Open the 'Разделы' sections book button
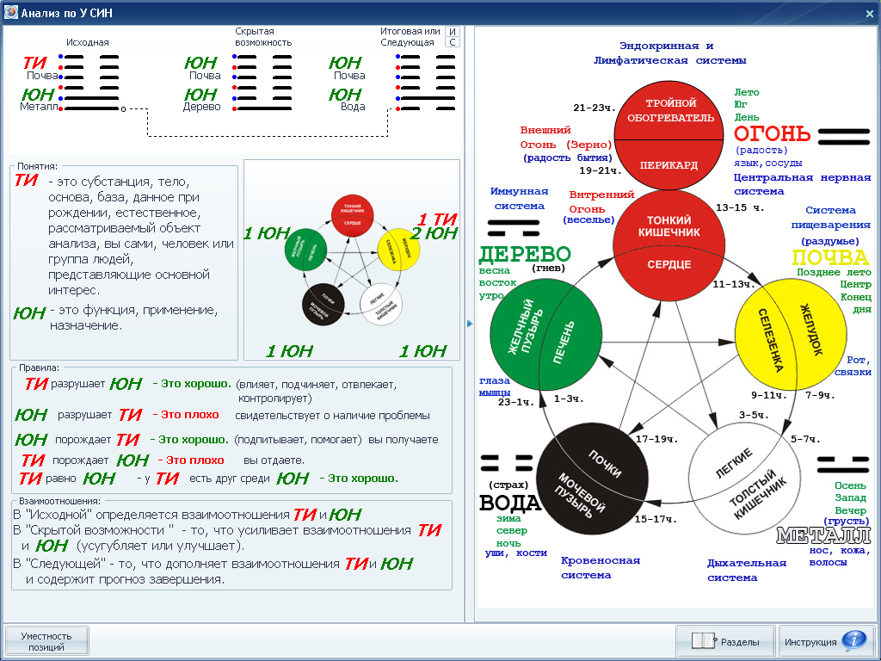Image resolution: width=881 pixels, height=661 pixels. [x=725, y=642]
